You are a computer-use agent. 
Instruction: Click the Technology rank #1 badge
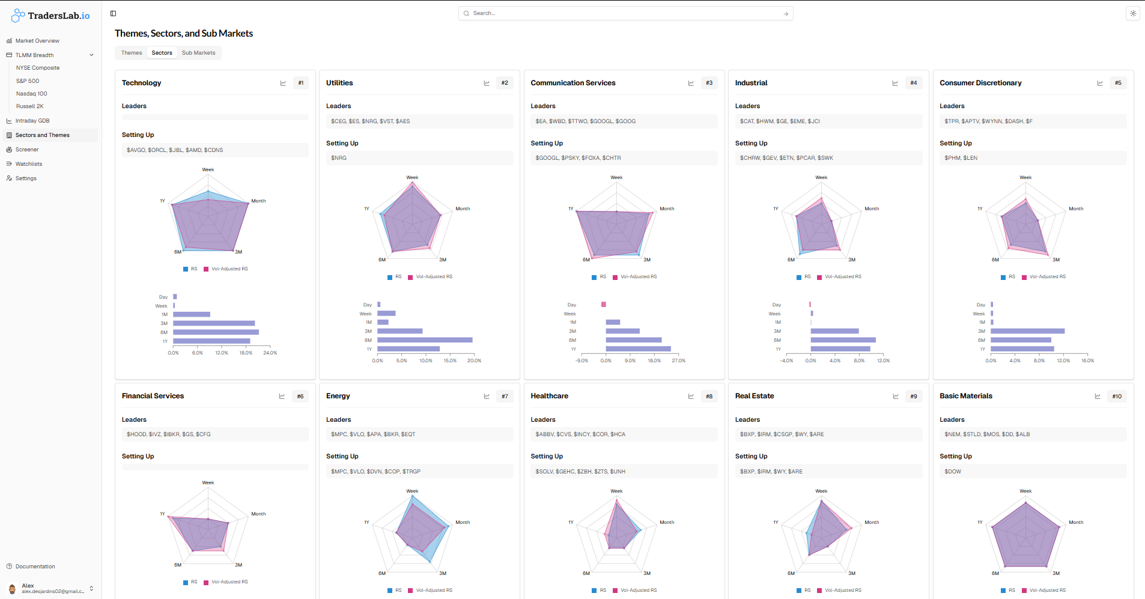[301, 83]
